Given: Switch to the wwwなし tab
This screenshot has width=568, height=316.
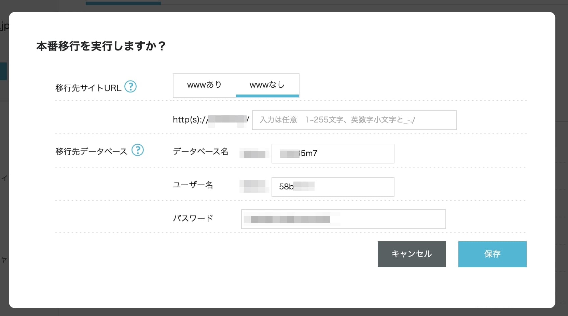Looking at the screenshot, I should coord(267,85).
